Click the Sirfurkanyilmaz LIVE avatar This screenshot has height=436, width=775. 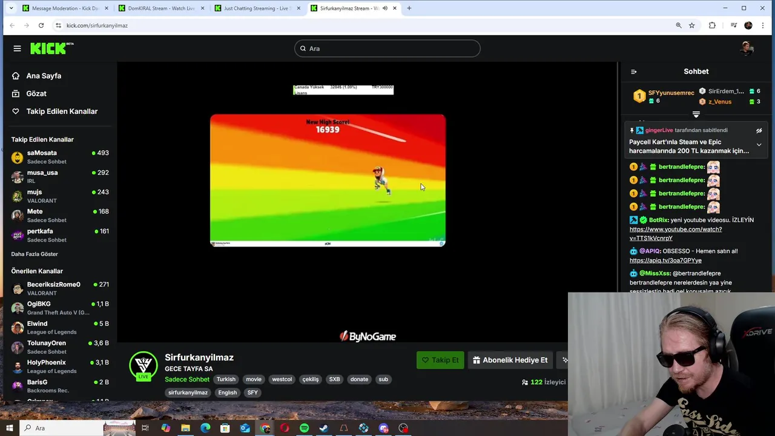point(143,366)
